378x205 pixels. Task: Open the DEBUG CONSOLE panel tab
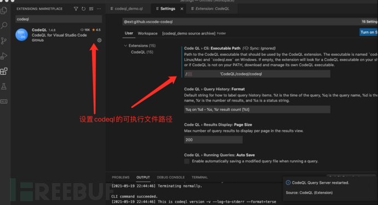(171, 177)
